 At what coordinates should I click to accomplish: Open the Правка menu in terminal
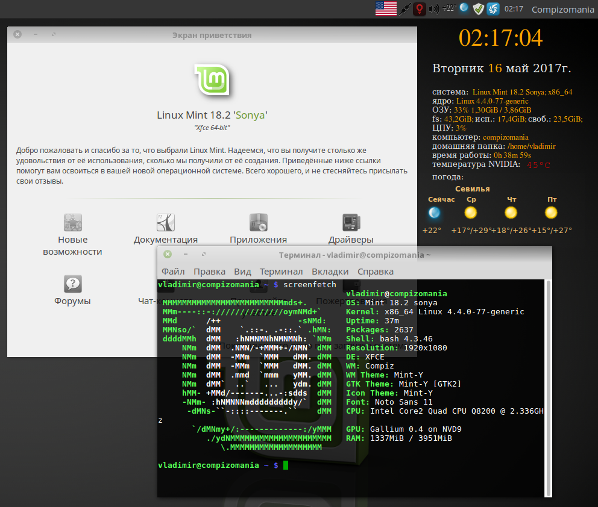tap(209, 272)
